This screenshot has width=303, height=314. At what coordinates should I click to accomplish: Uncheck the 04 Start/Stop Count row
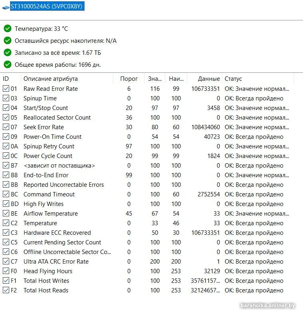point(6,108)
